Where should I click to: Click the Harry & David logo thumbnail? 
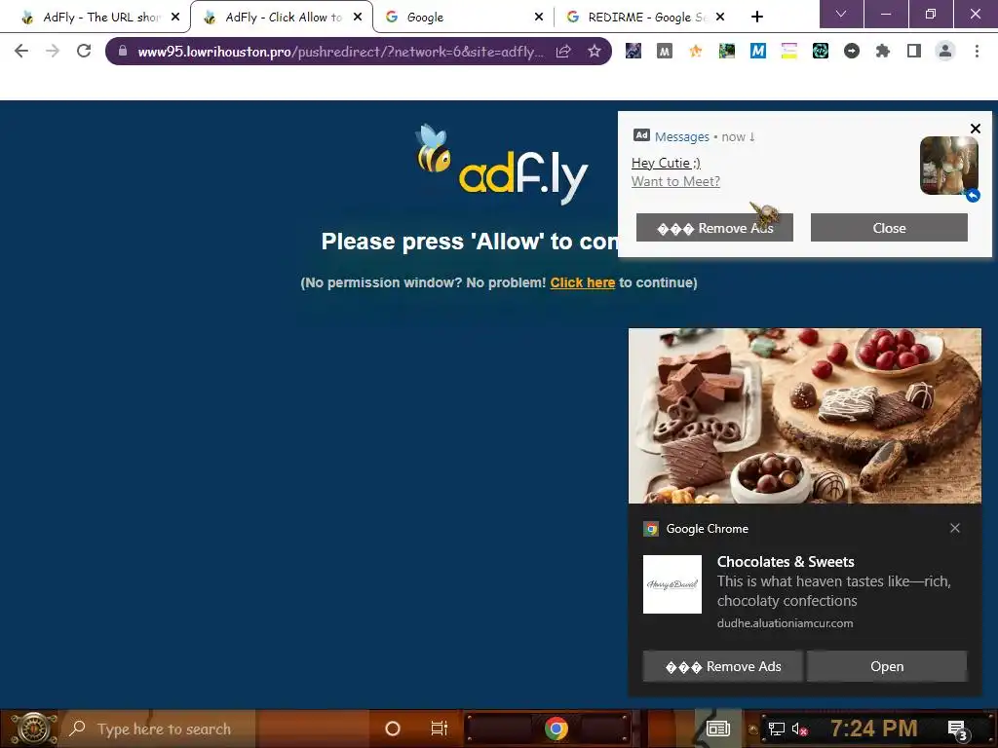coord(672,584)
